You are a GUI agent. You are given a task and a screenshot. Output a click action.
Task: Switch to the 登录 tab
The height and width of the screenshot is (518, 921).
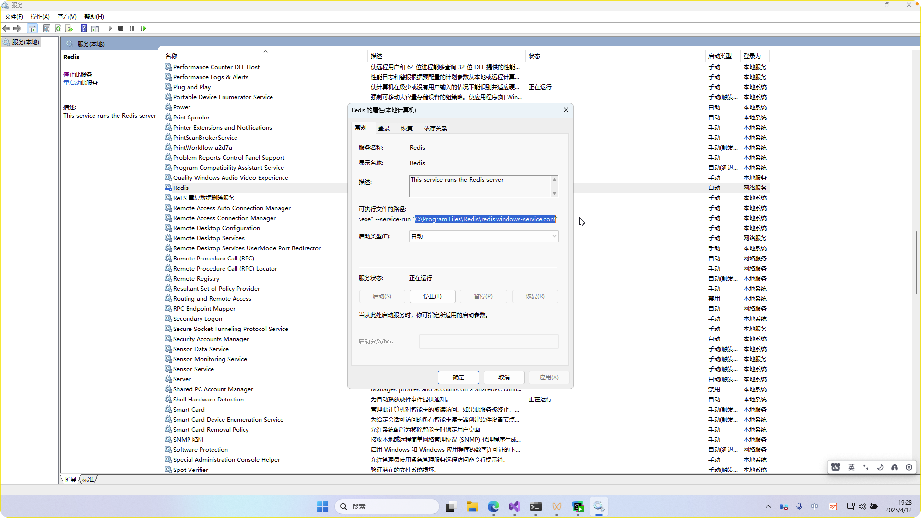[x=383, y=128]
